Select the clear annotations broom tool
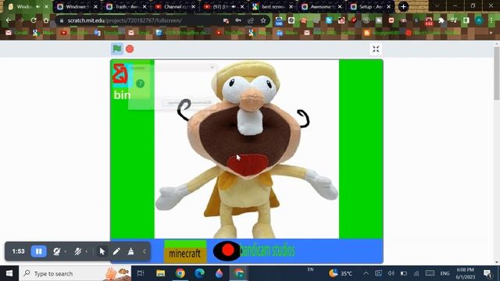Screen dimensions: 500x281 [x=130, y=251]
